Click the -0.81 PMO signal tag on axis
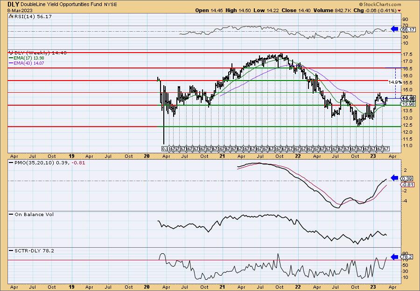 point(407,185)
